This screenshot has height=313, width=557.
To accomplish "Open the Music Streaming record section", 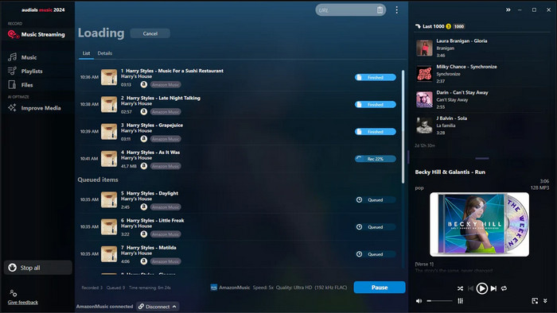I will click(x=37, y=34).
